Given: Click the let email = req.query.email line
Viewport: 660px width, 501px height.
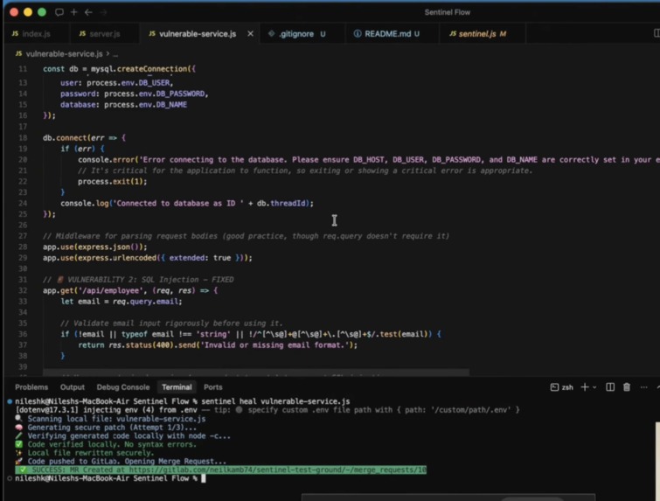Looking at the screenshot, I should tap(122, 302).
